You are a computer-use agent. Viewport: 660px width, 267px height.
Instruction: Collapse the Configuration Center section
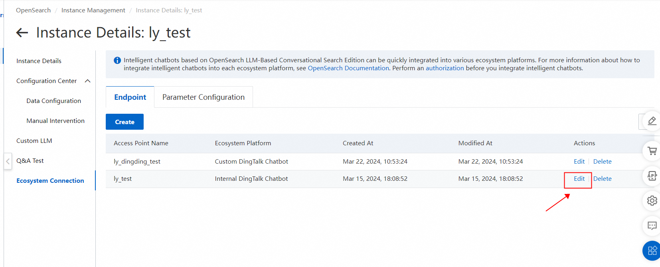pos(88,81)
